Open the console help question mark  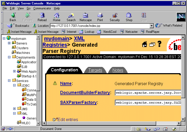[160, 44]
